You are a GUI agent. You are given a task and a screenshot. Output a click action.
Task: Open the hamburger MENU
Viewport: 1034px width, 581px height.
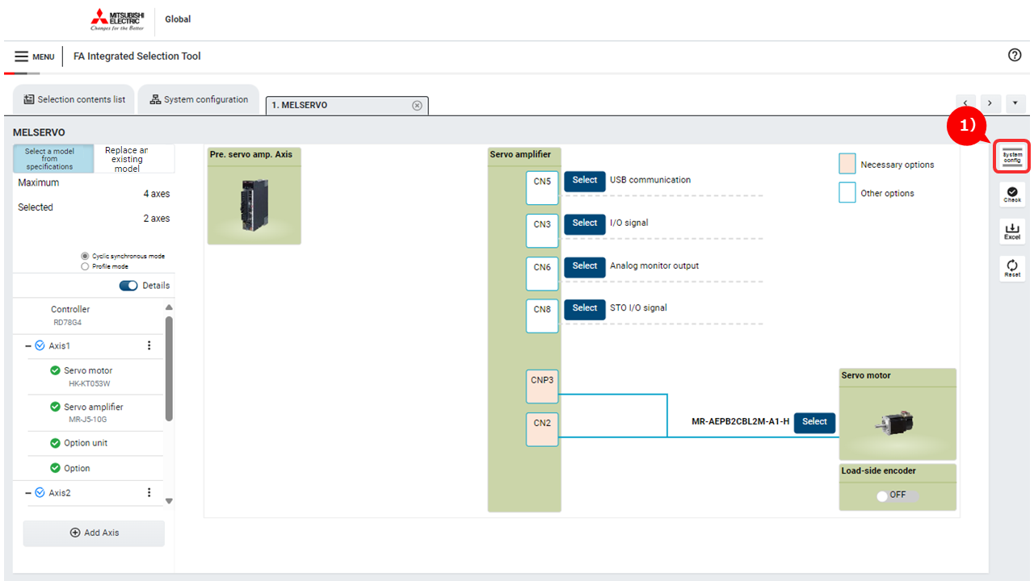(34, 56)
